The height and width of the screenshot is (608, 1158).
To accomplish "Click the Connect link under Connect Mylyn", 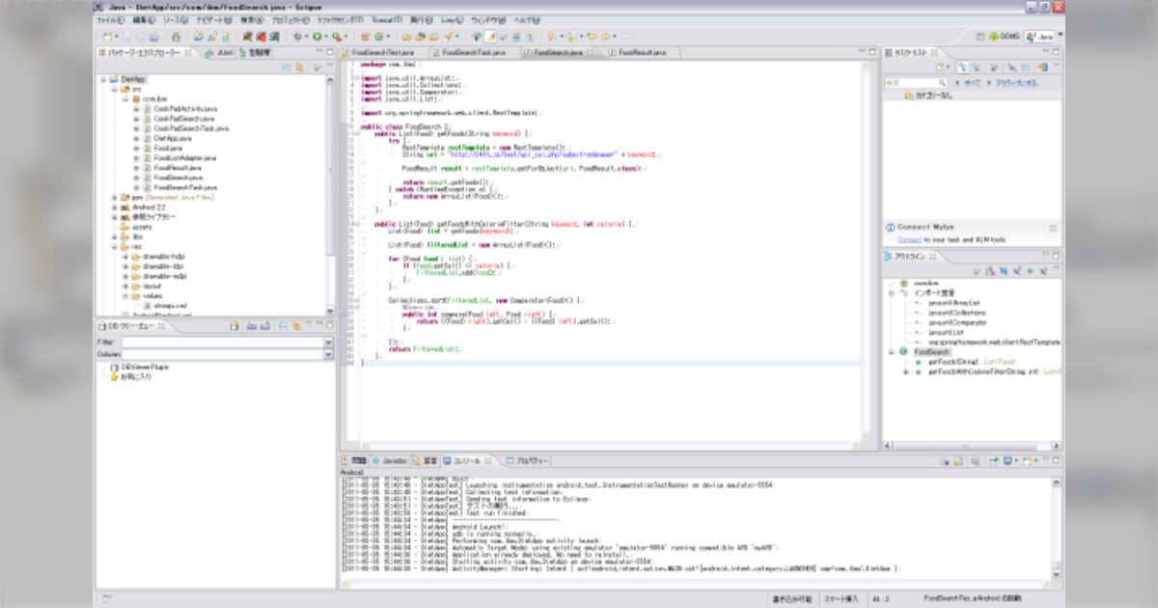I will click(909, 238).
